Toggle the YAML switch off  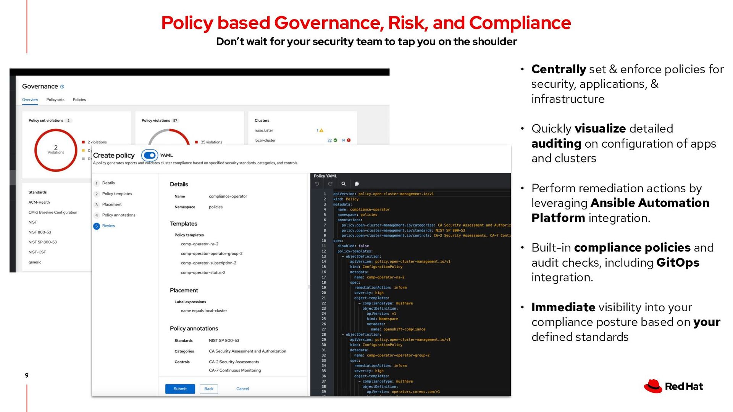(150, 155)
